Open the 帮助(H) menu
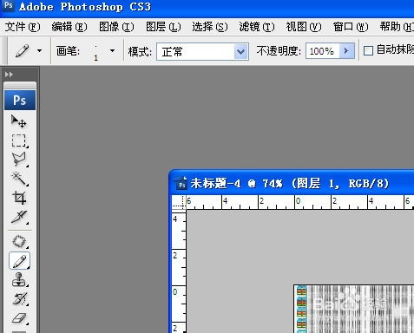The height and width of the screenshot is (333, 414). [397, 27]
